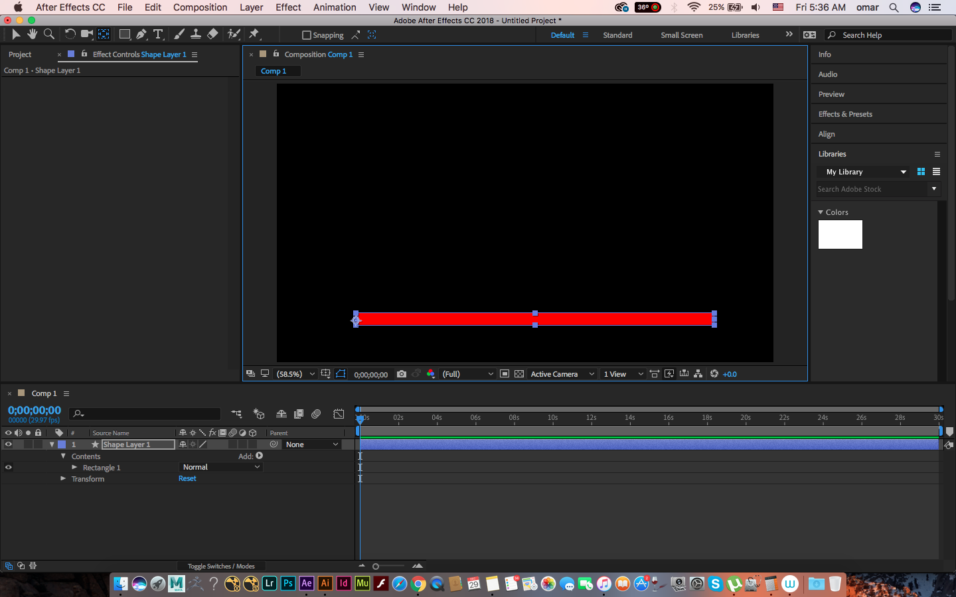Expand the Transform group
956x597 pixels.
pos(63,478)
